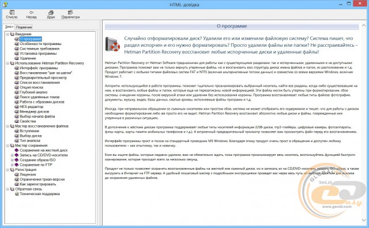Collapse the Использование Hetman Partition Recovery node

point(7,63)
